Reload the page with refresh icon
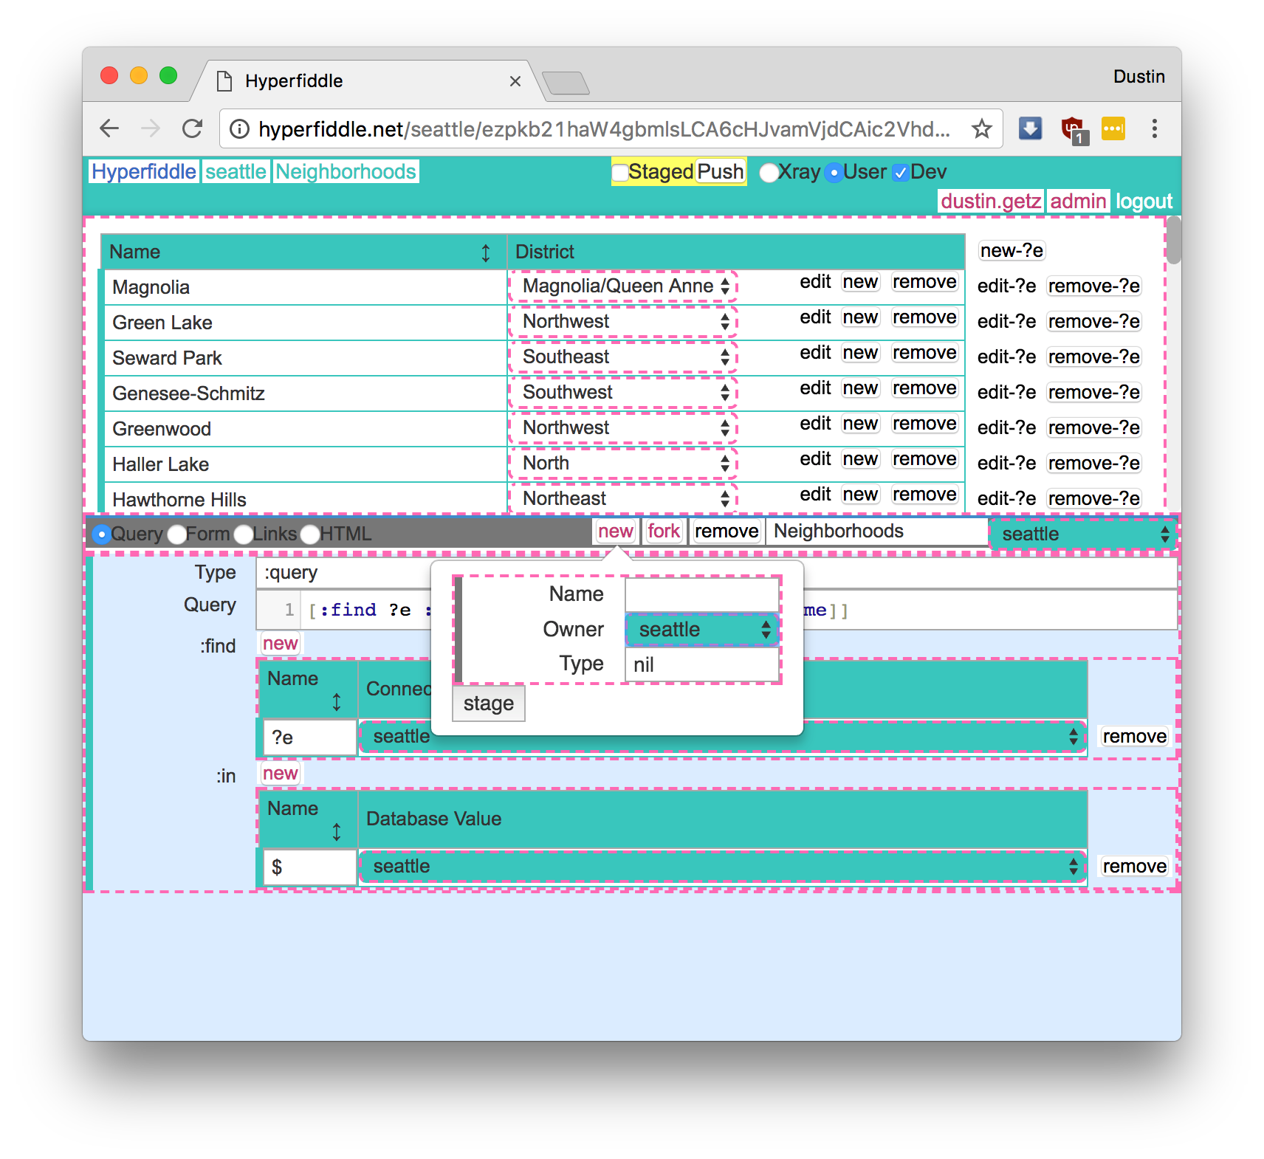1264x1159 pixels. click(193, 128)
